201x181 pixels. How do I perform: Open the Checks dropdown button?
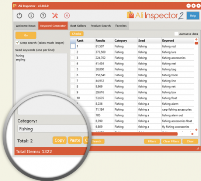click(77, 34)
